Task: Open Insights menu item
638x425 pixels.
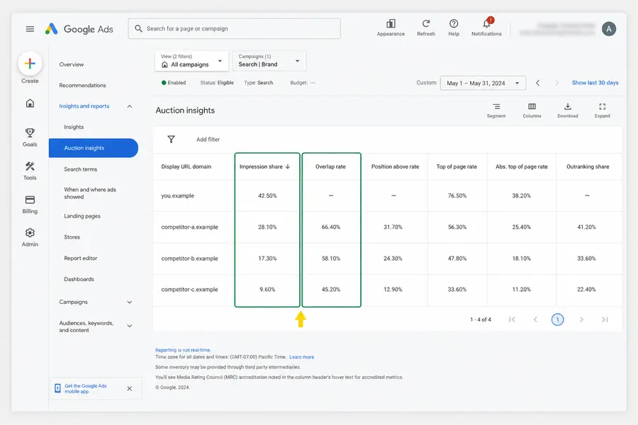Action: 74,127
